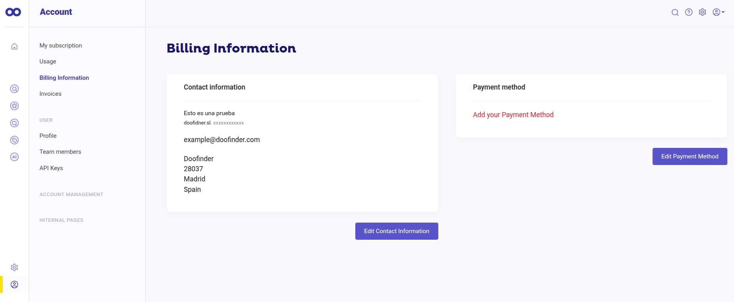Go to Team members

(60, 152)
